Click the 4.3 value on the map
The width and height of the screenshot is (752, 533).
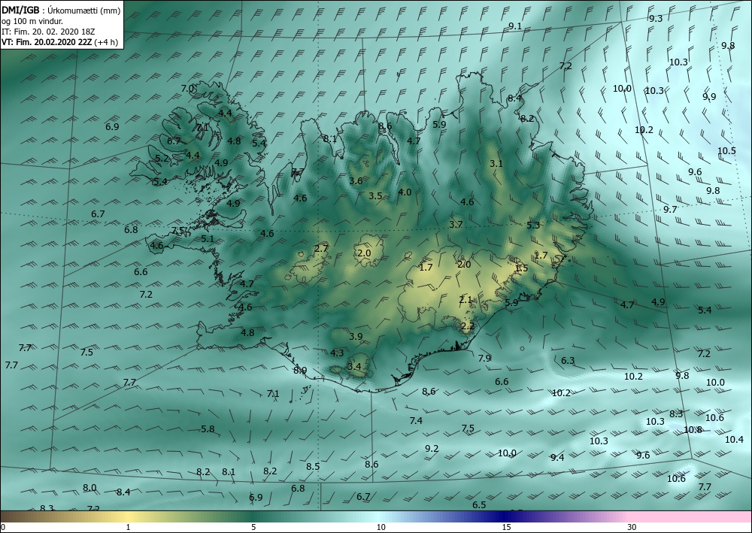click(x=337, y=353)
